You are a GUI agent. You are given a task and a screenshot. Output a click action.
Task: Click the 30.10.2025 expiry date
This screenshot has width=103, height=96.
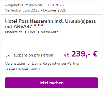pos(54,5)
